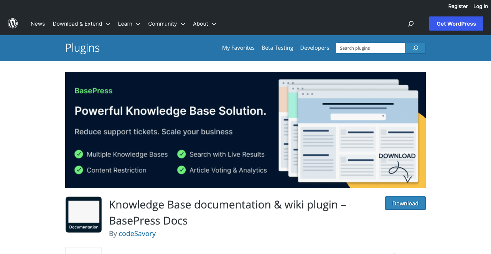
Task: Expand the Community dropdown menu
Action: [x=166, y=24]
